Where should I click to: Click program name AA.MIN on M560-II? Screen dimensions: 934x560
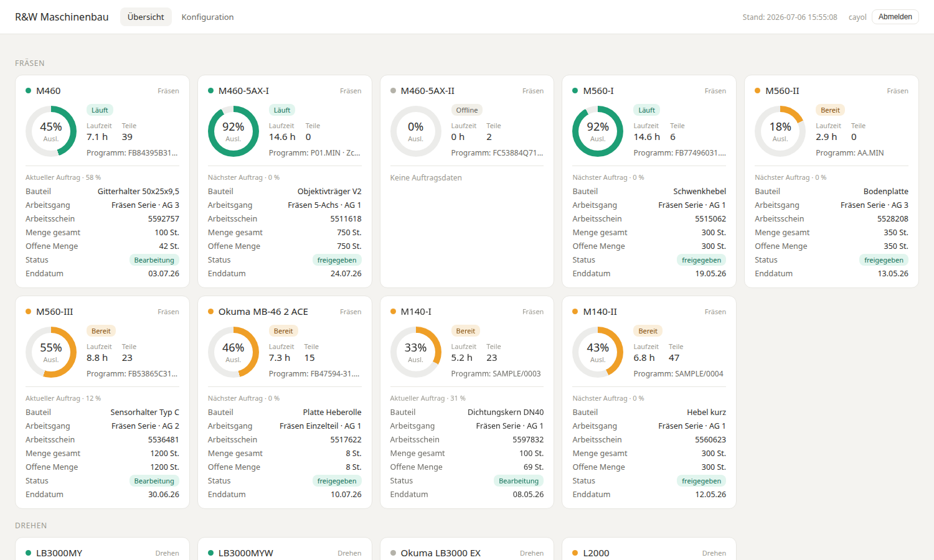(x=870, y=153)
